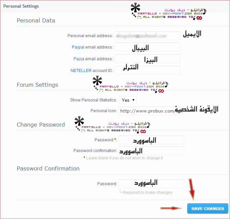Click the Password confirmation input field
Viewport: 230px width, 219px height.
click(151, 151)
